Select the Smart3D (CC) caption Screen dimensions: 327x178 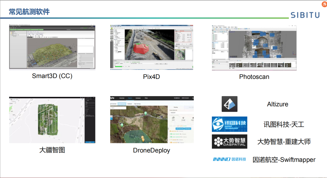(x=52, y=76)
